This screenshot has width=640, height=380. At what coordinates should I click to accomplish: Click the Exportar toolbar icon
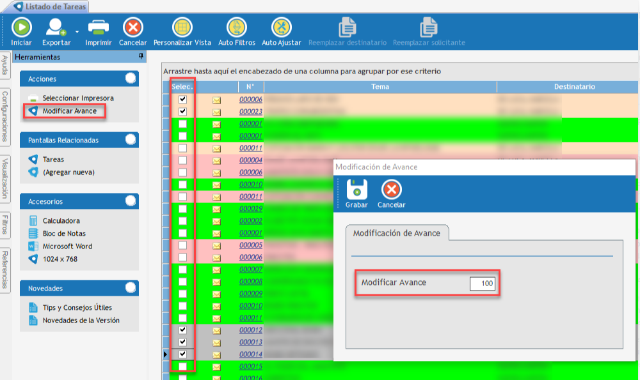click(x=56, y=27)
